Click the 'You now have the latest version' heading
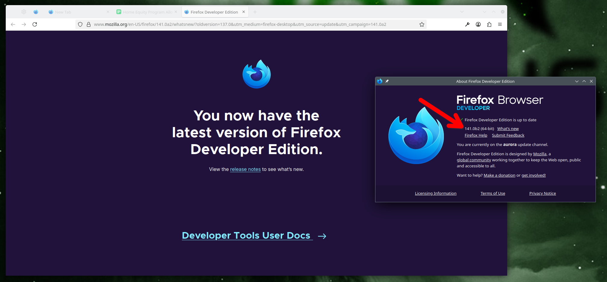 point(256,132)
